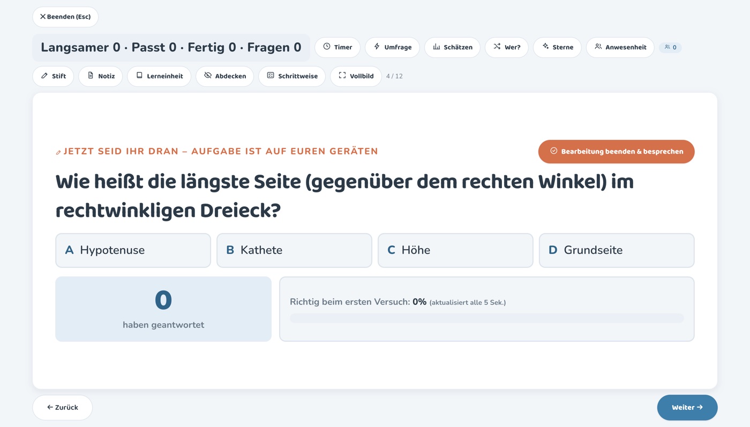This screenshot has height=427, width=750.
Task: Click the '0 haben geantwortet' response counter
Action: (163, 309)
